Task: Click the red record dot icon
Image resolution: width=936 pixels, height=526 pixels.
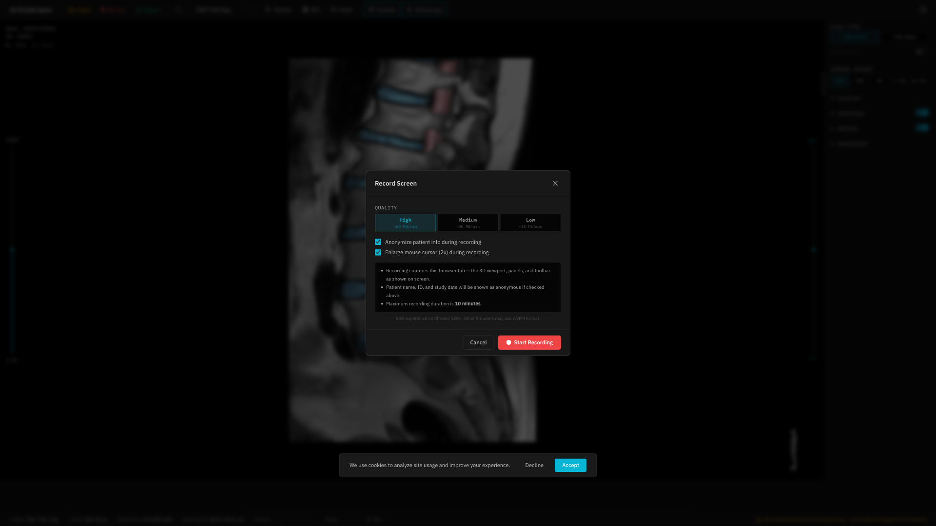Action: click(x=508, y=342)
